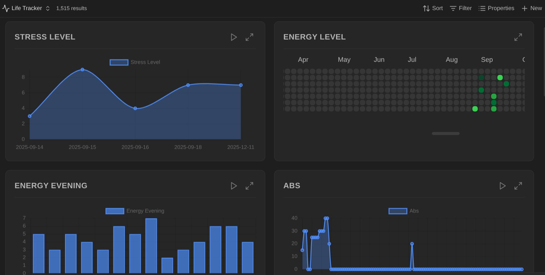Play the Abs chart
Screen dimensions: 545x275
(x=502, y=186)
